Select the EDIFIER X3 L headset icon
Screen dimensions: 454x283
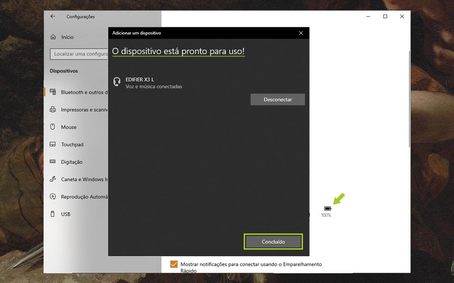tap(117, 82)
